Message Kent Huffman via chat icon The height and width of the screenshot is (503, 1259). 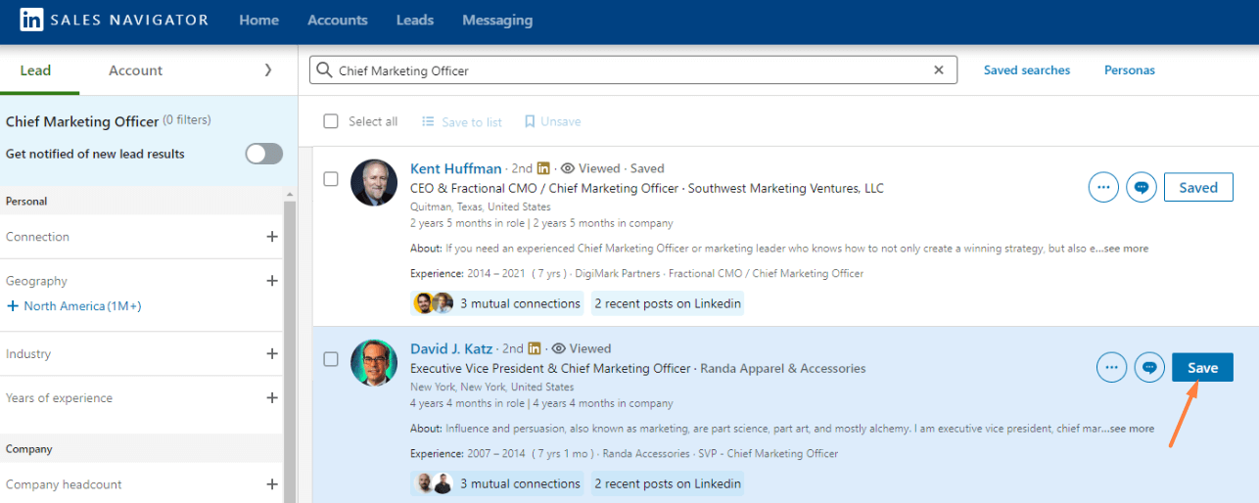tap(1142, 188)
